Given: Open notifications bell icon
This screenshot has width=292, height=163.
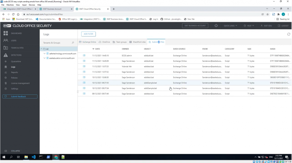Looking at the screenshot, I should pyautogui.click(x=216, y=26).
